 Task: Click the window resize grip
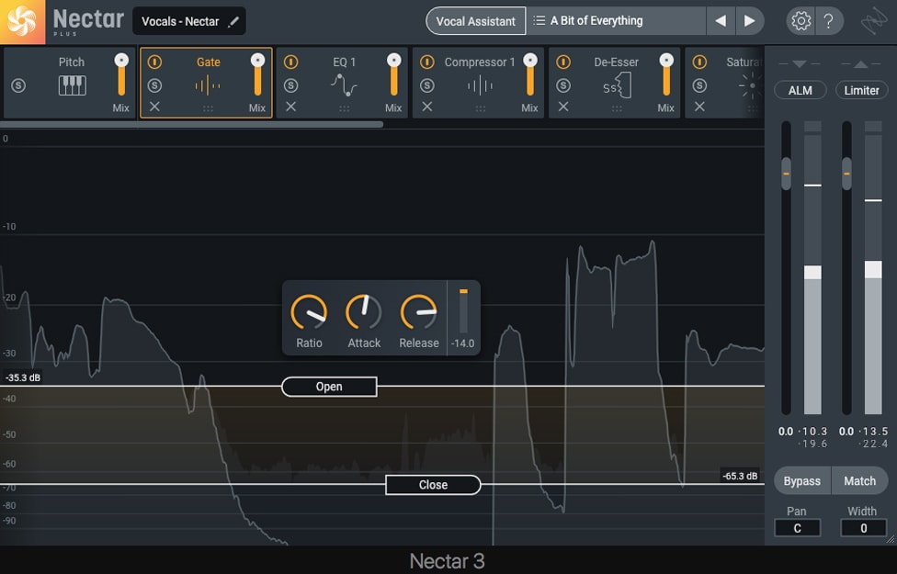coord(891,538)
